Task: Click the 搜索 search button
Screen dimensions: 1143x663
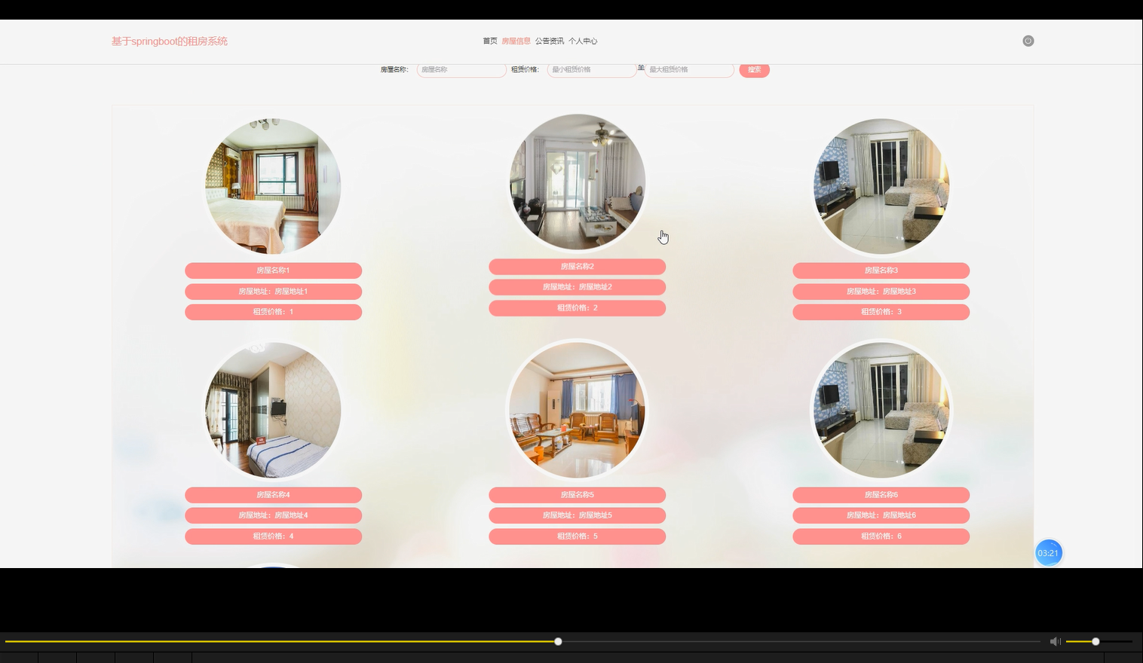Action: [754, 69]
